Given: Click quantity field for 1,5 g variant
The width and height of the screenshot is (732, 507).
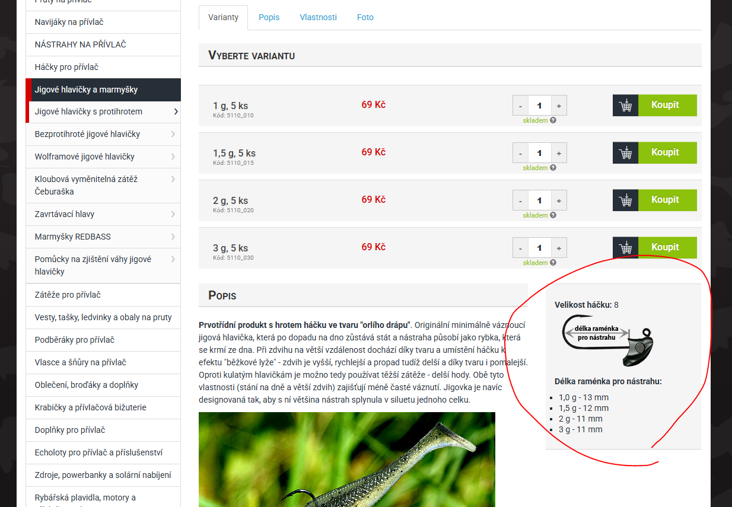Looking at the screenshot, I should click(x=539, y=153).
